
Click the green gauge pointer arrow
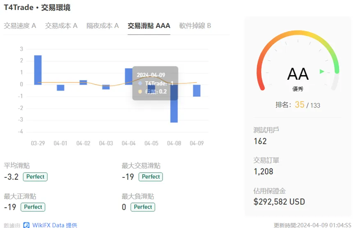(x=322, y=71)
